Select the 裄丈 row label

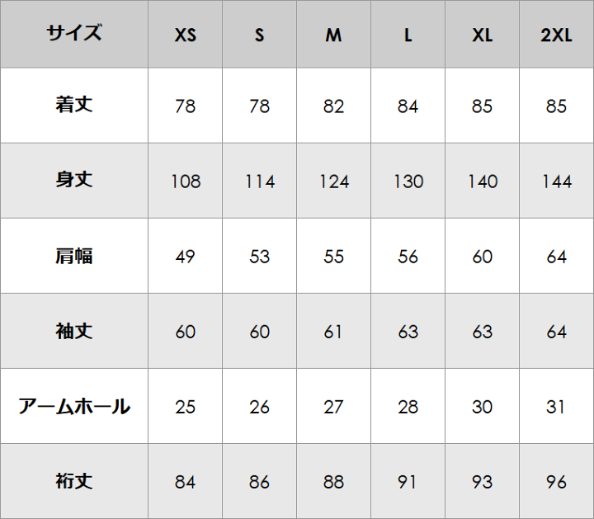coord(74,481)
